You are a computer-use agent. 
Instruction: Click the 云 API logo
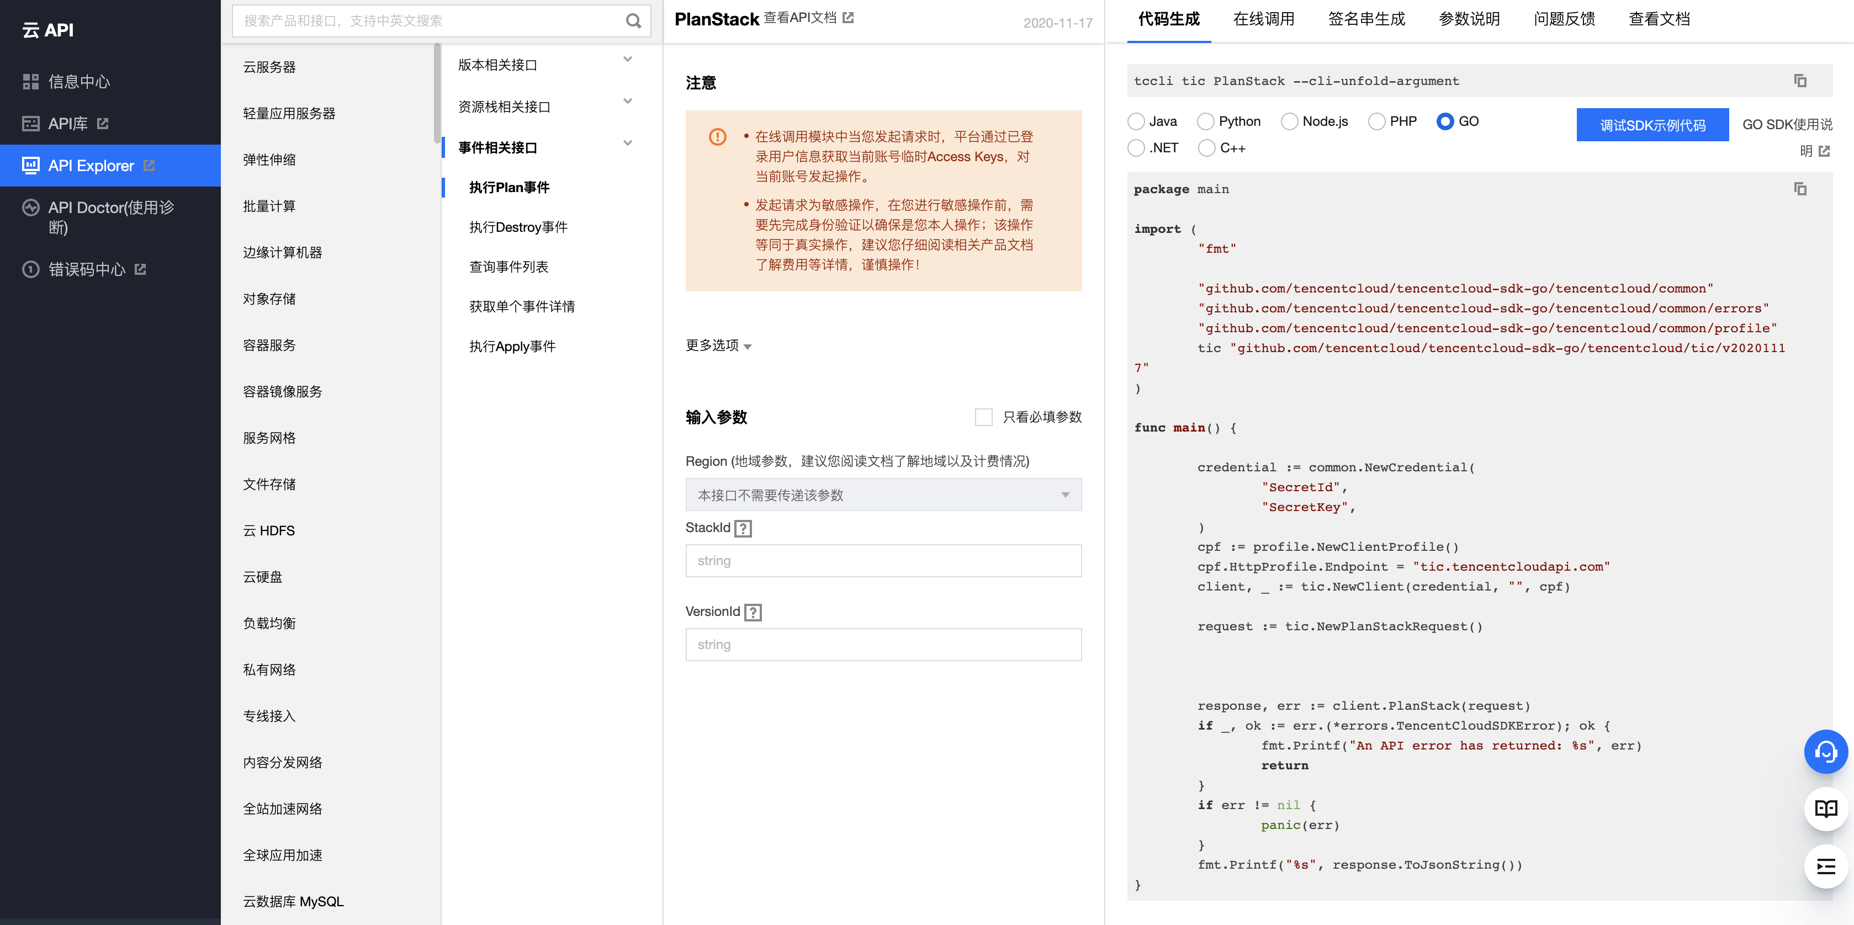(47, 29)
